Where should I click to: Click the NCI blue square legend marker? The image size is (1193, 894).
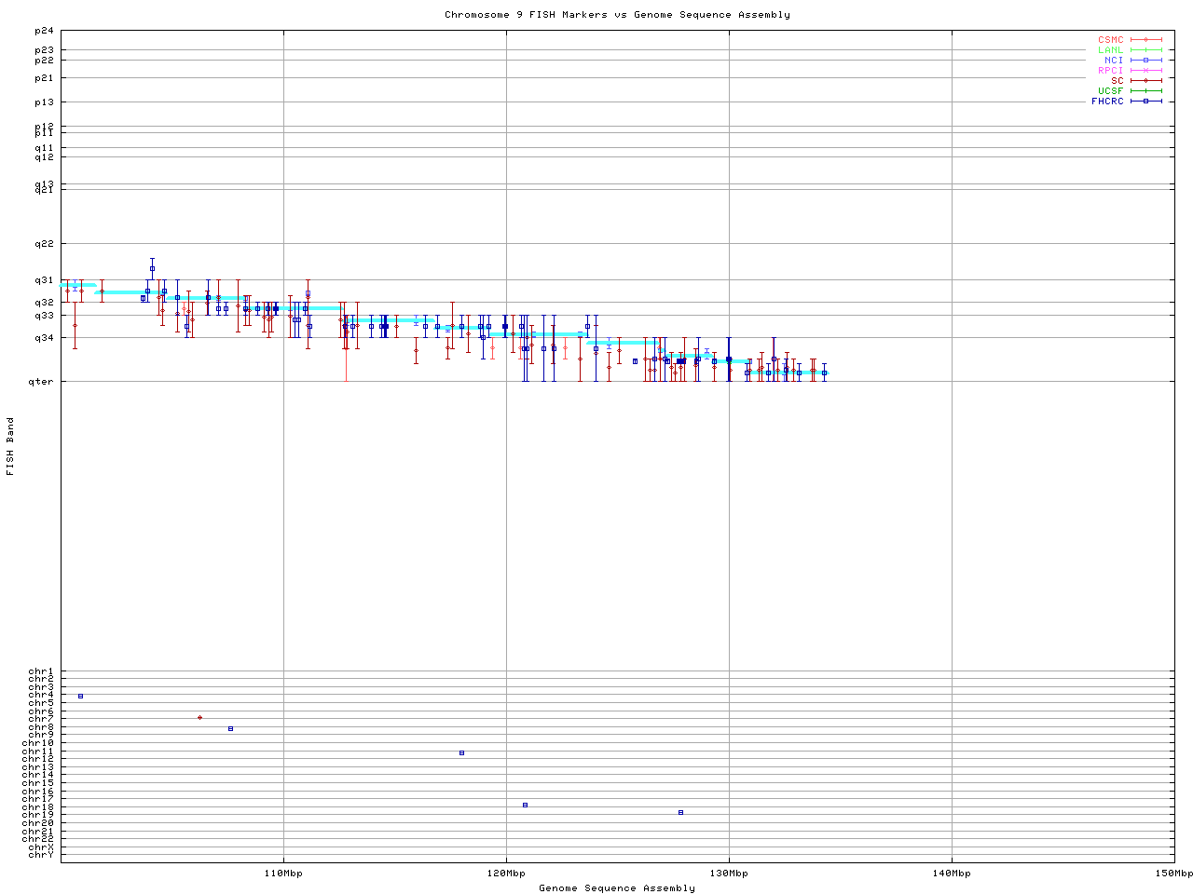click(x=1145, y=61)
